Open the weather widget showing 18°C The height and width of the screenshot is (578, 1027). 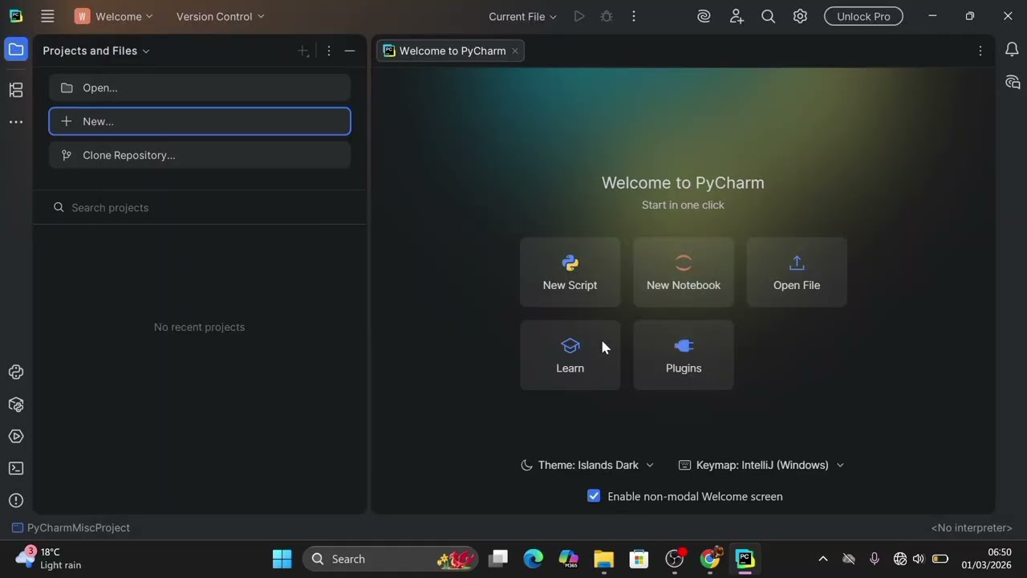click(x=50, y=559)
